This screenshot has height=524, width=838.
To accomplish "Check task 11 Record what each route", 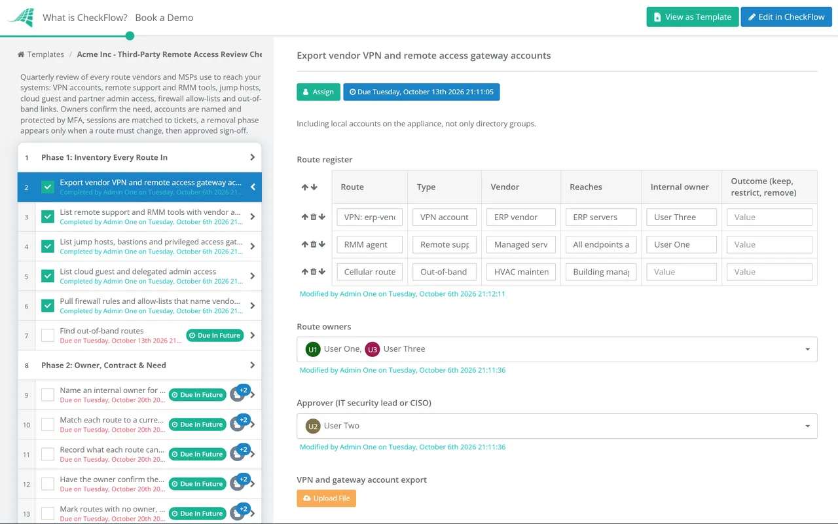I will click(x=48, y=454).
